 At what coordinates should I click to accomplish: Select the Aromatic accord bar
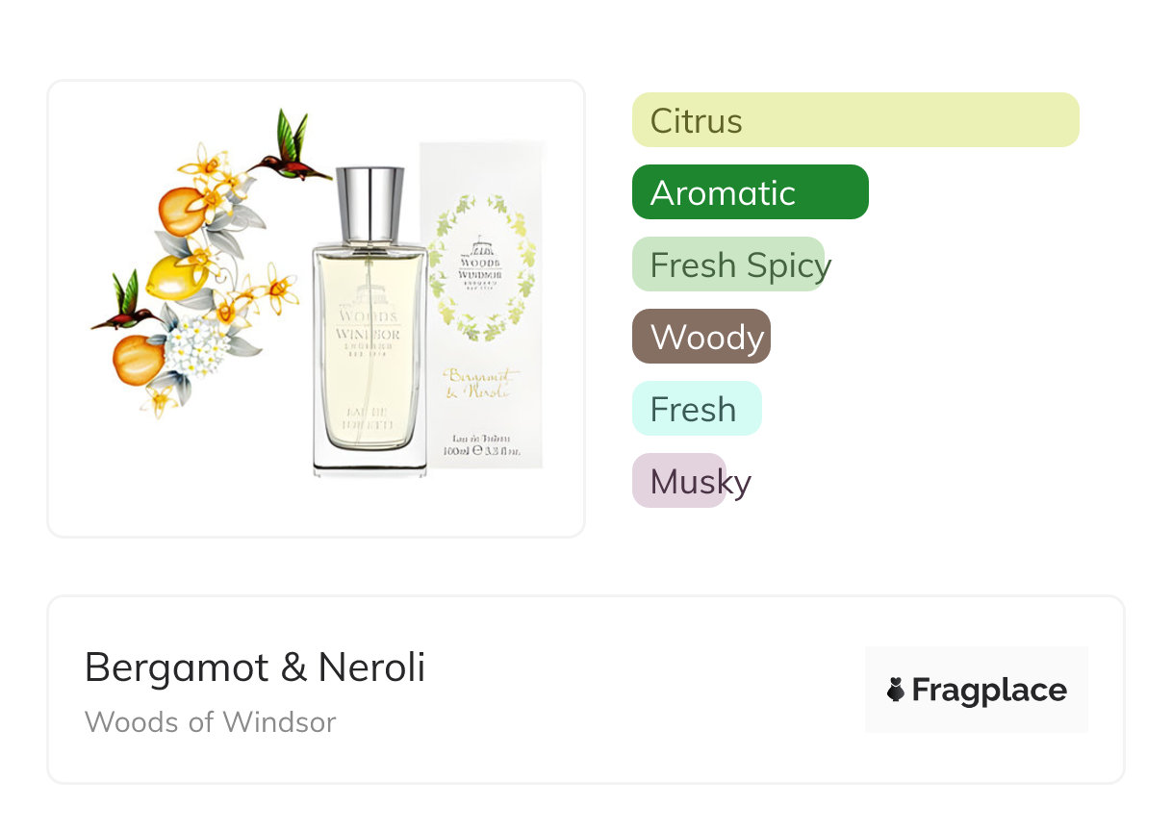click(x=751, y=192)
